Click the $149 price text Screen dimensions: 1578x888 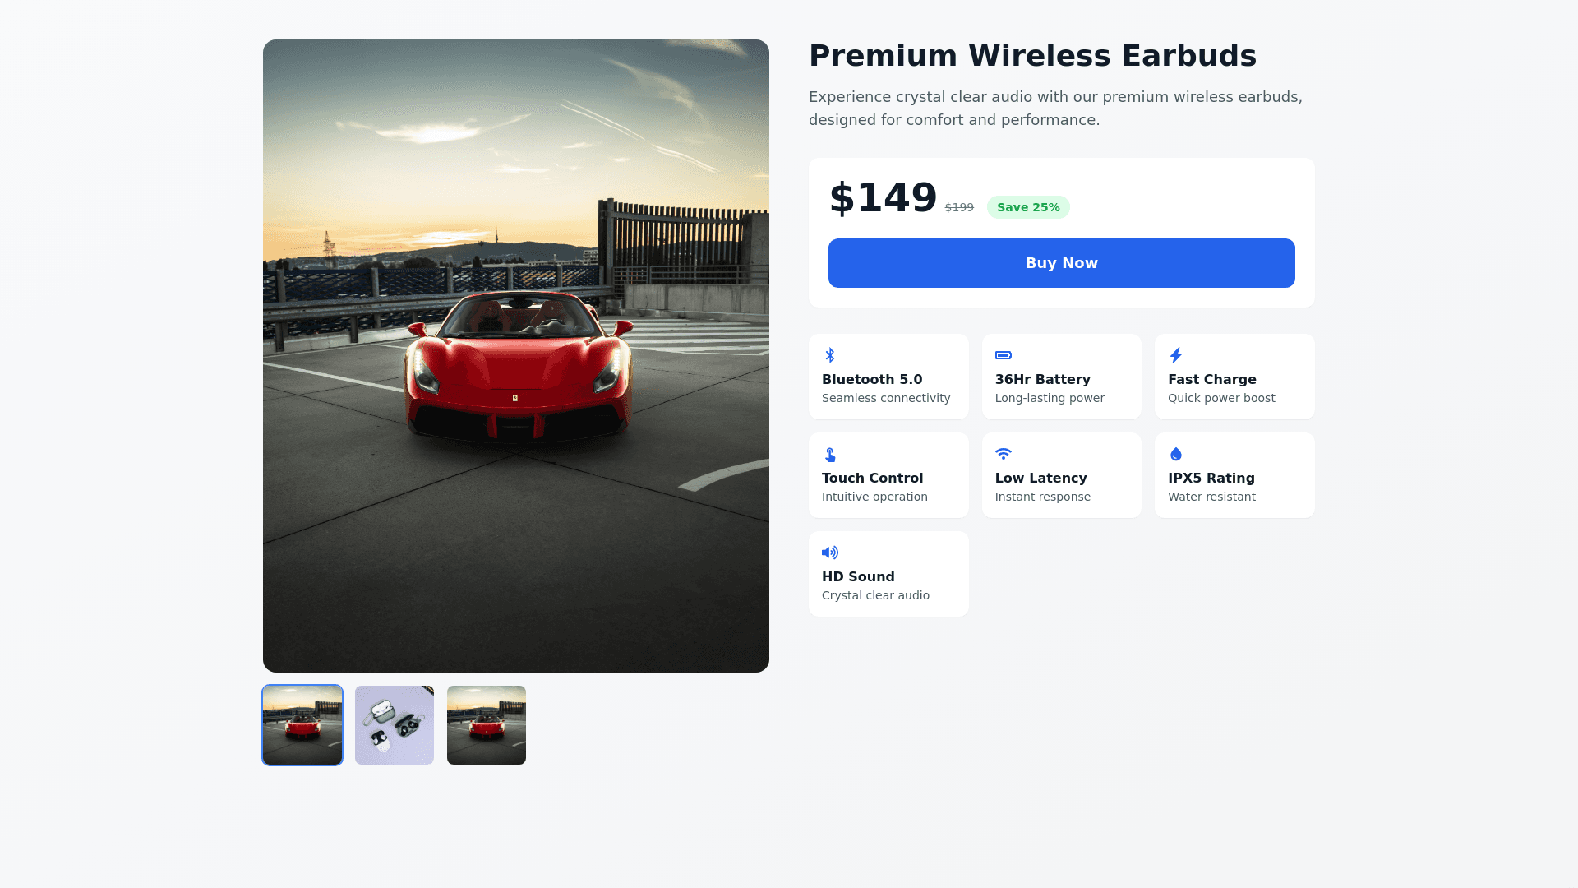point(883,198)
